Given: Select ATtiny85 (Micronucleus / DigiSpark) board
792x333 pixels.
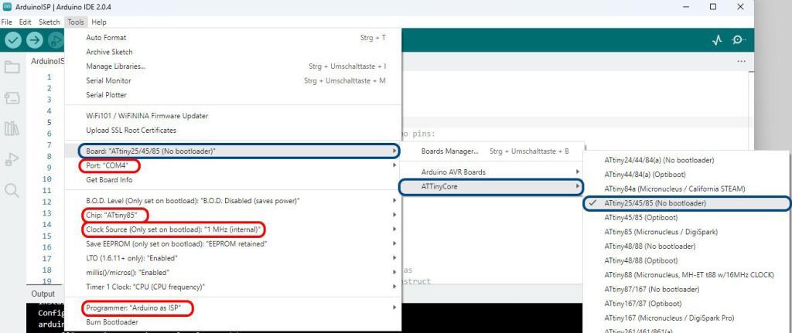Looking at the screenshot, I should point(688,232).
